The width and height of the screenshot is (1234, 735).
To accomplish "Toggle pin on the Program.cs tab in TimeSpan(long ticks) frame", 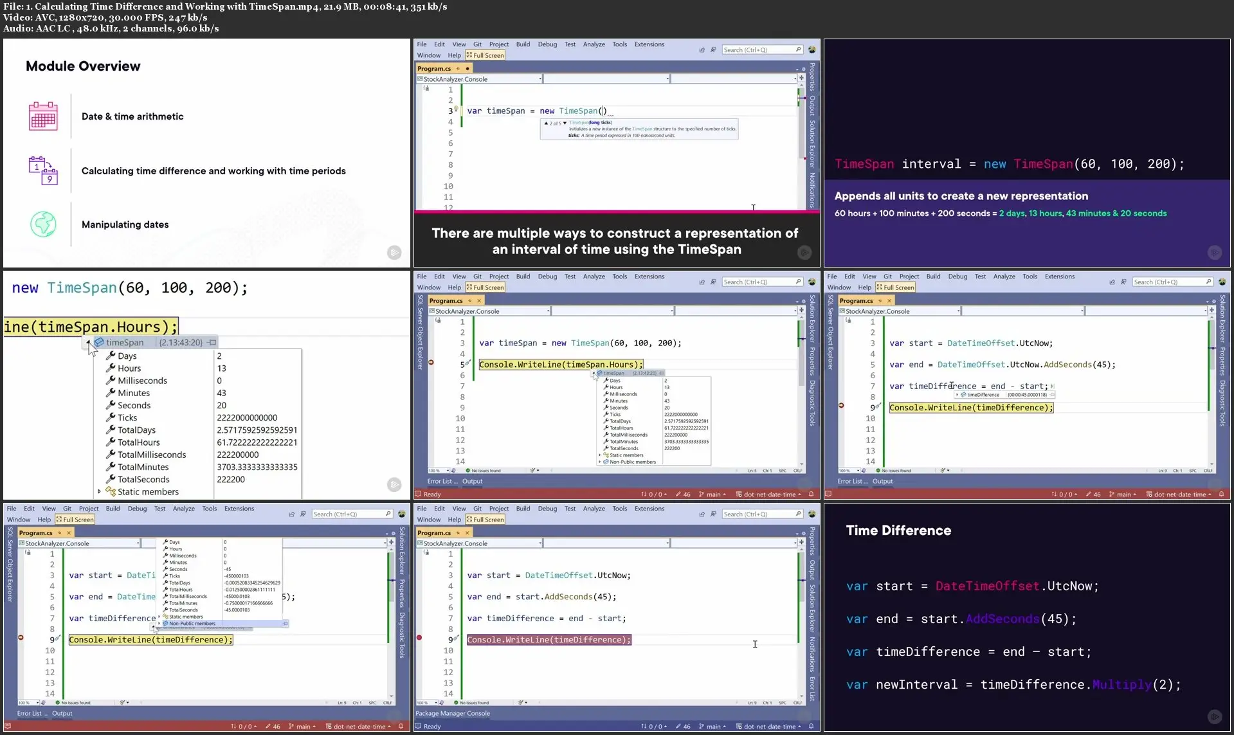I will click(458, 69).
